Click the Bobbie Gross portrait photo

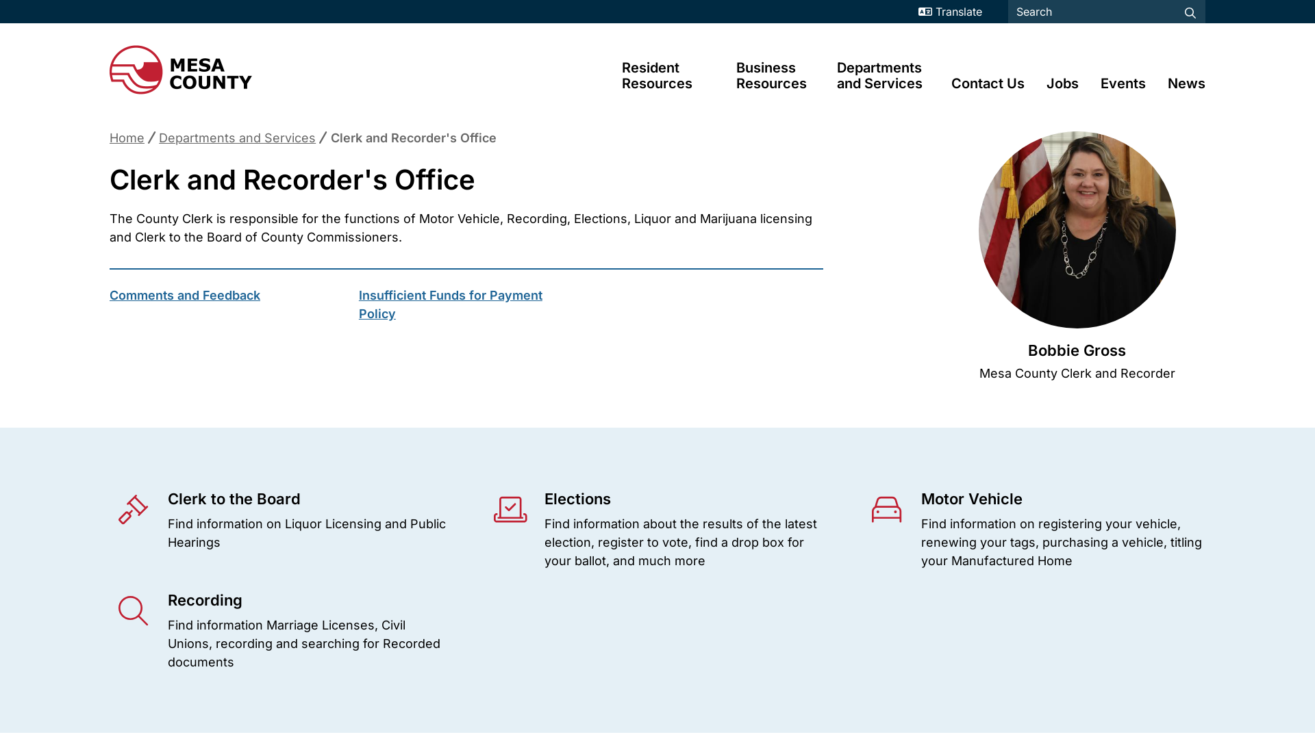pos(1077,229)
